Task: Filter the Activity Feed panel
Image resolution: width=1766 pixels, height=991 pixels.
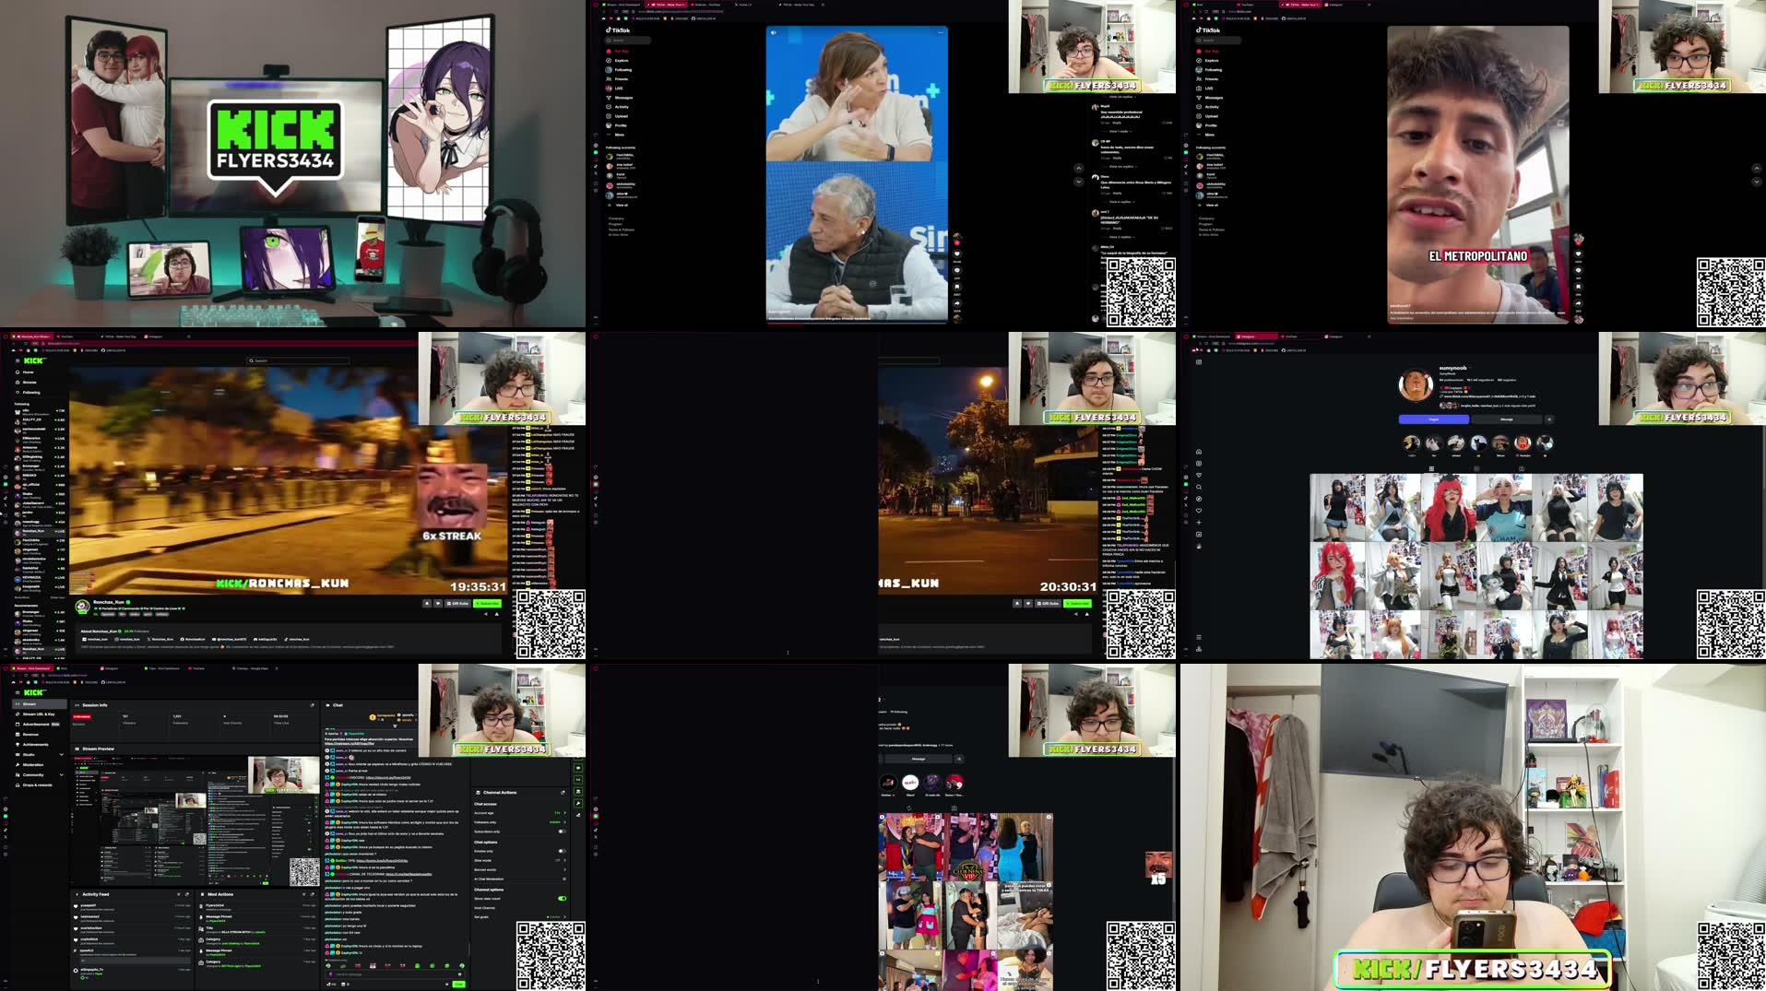Action: coord(178,894)
